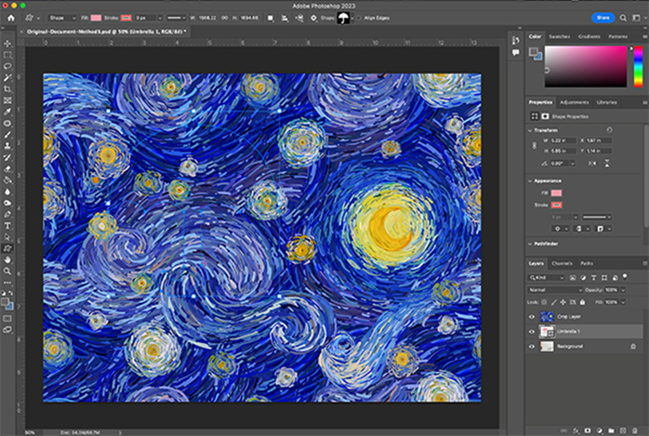Open the Shape tool mode dropdown
The image size is (649, 436).
tap(62, 18)
